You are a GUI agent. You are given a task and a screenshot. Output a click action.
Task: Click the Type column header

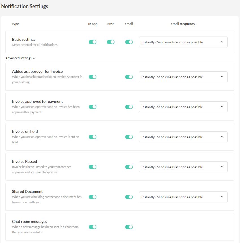click(x=15, y=24)
